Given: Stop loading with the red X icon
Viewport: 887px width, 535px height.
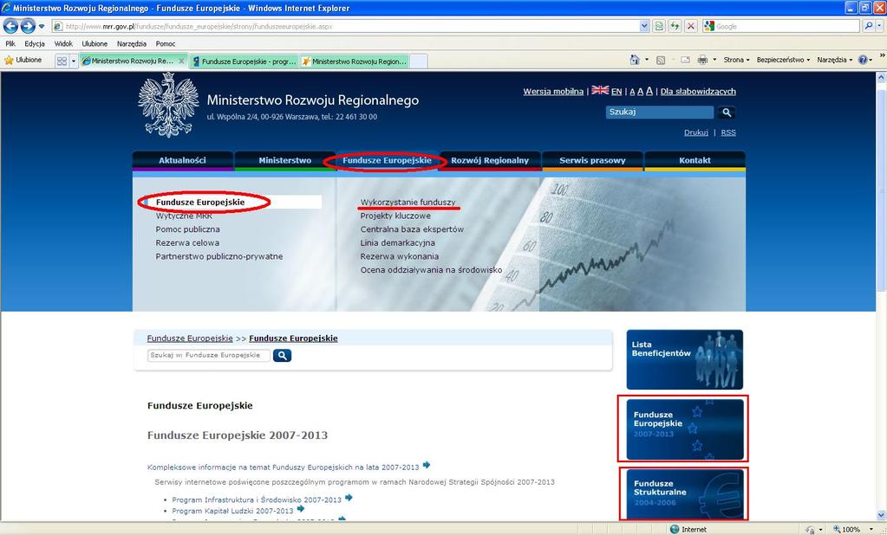Looking at the screenshot, I should 691,26.
